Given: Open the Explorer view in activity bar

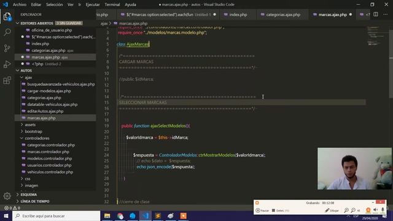Looking at the screenshot, I should (x=7, y=17).
